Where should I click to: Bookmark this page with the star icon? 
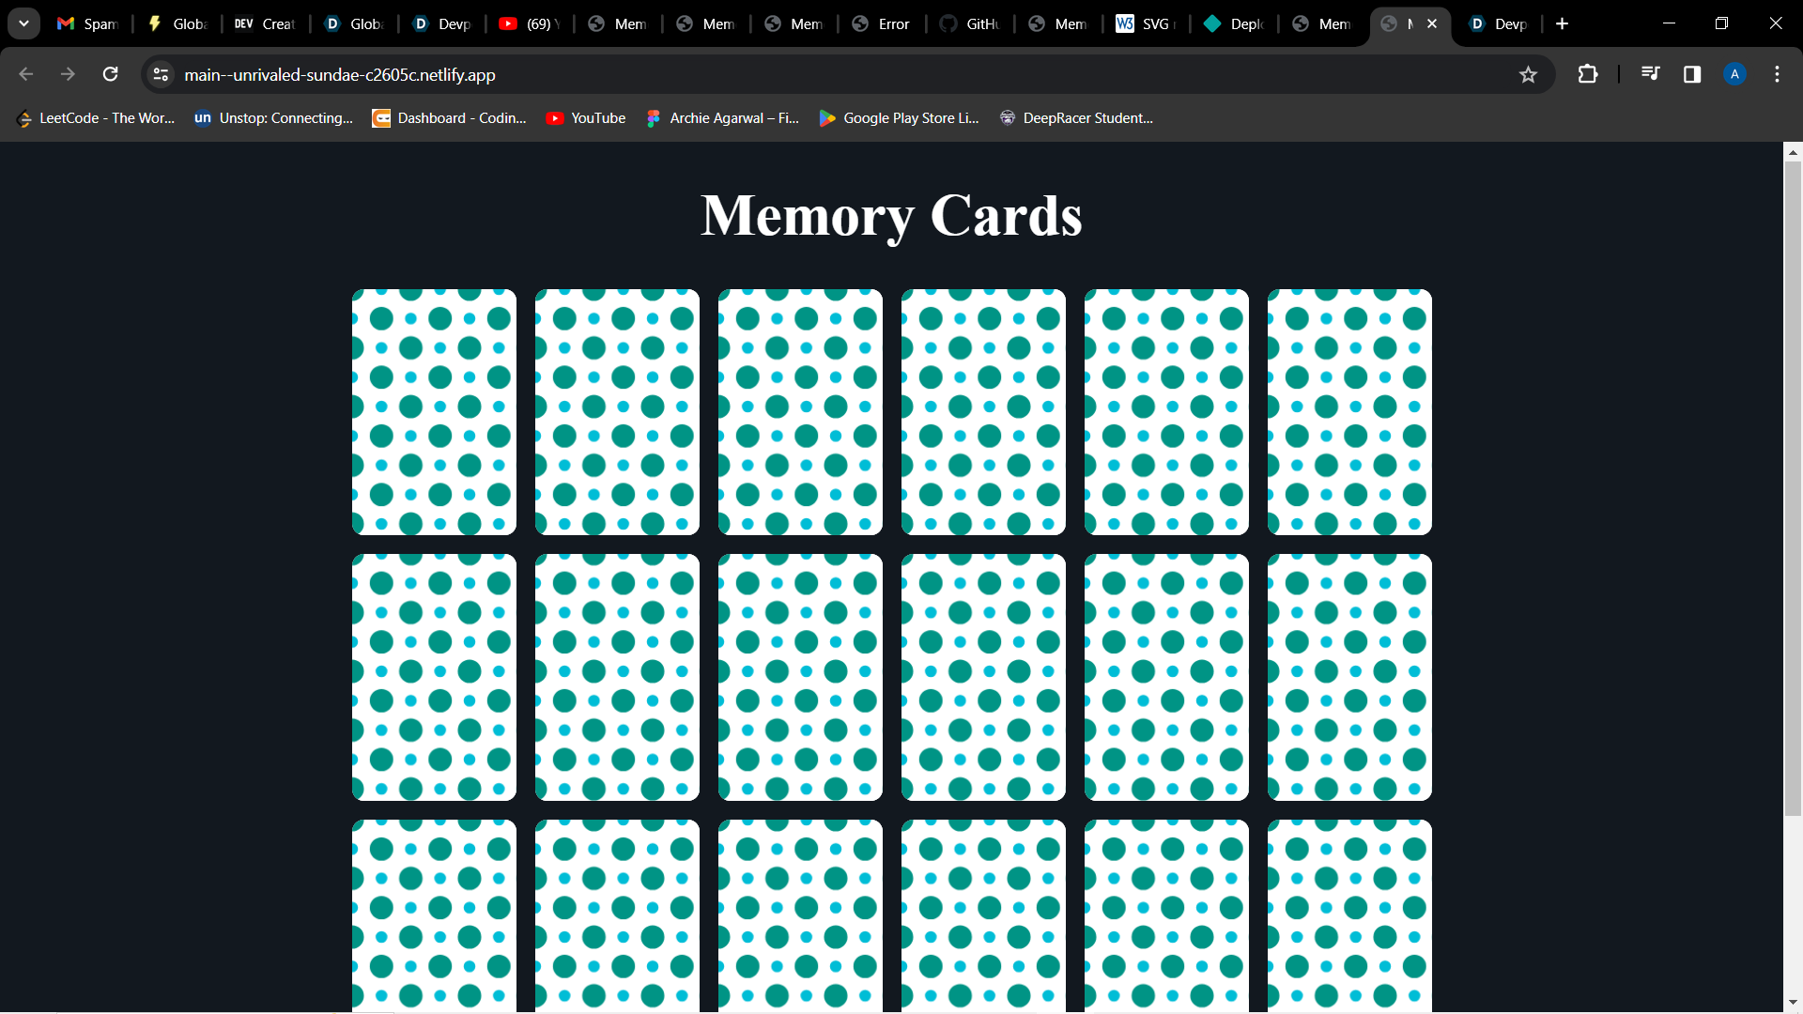click(1528, 74)
